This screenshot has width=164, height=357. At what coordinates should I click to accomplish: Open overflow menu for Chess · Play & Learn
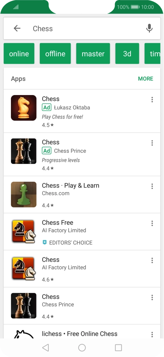pos(152,186)
